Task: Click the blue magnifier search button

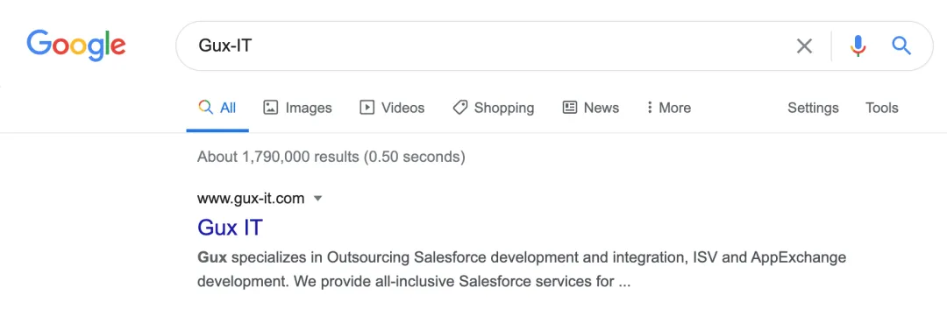Action: click(x=901, y=46)
